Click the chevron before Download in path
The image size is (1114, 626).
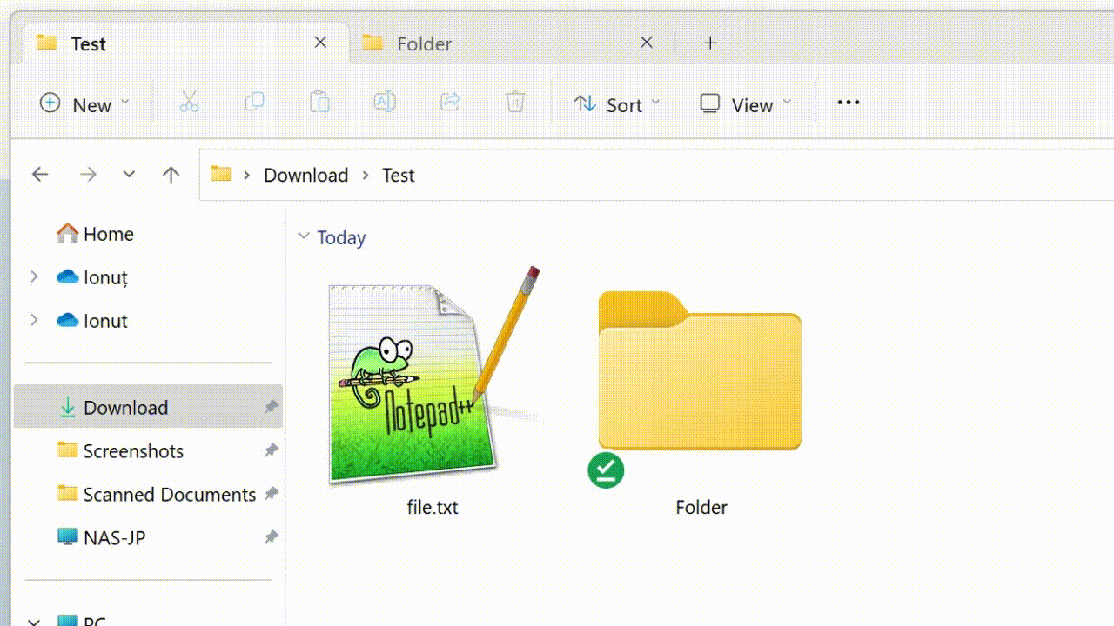point(247,175)
